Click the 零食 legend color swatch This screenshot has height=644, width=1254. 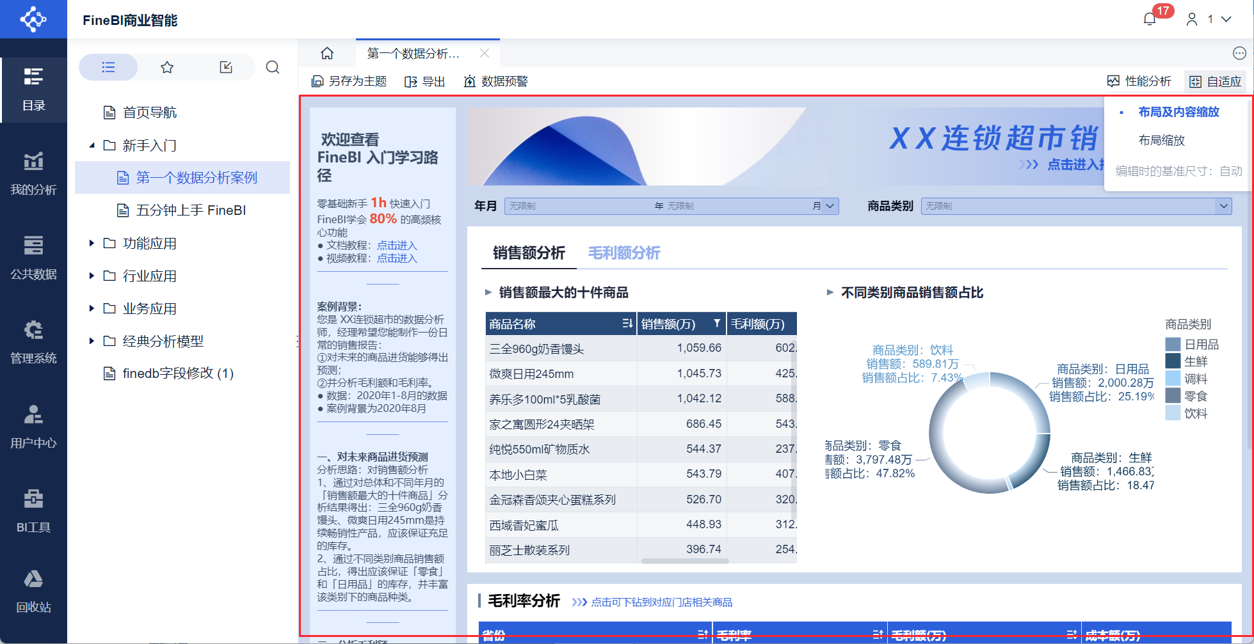coord(1173,396)
